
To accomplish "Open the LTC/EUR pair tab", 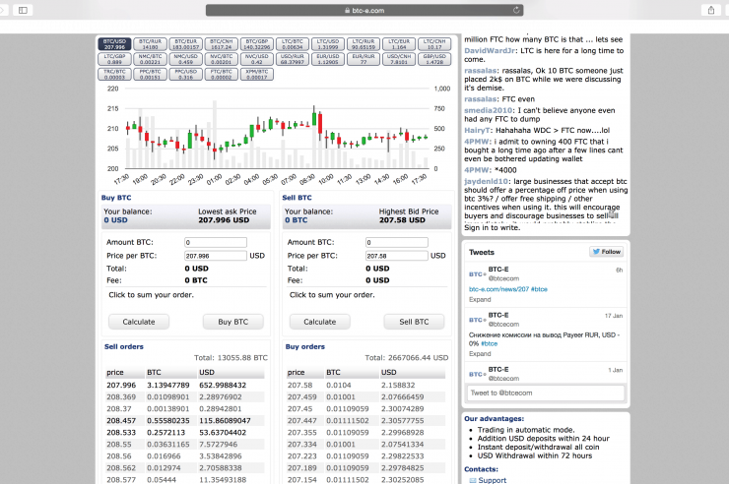I will [x=399, y=44].
